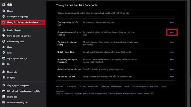Screen dimensions: 191x107
Task: Click the book icon for Tin
Action: point(4,64)
